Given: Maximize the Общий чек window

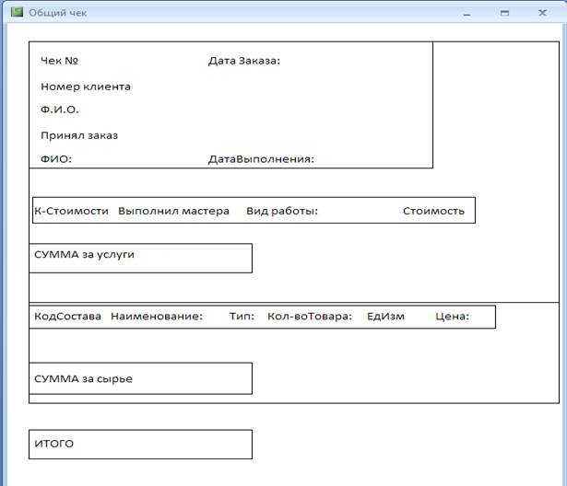Looking at the screenshot, I should pyautogui.click(x=504, y=13).
